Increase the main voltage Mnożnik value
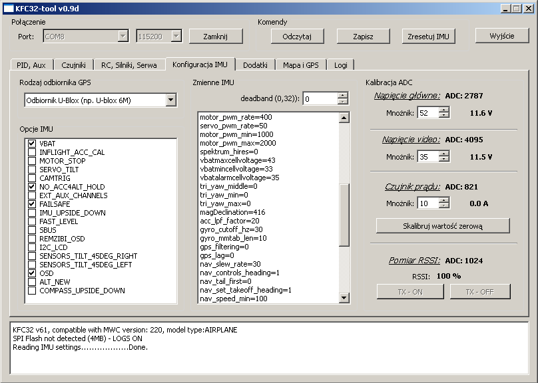This screenshot has width=538, height=383. coord(444,110)
